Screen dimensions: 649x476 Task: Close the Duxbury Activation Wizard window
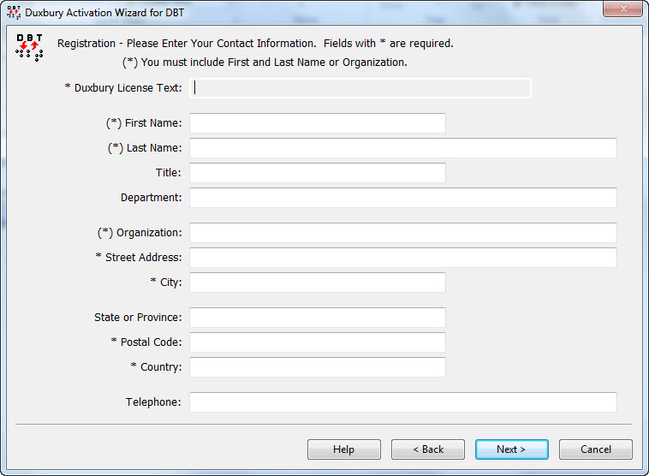click(x=623, y=9)
